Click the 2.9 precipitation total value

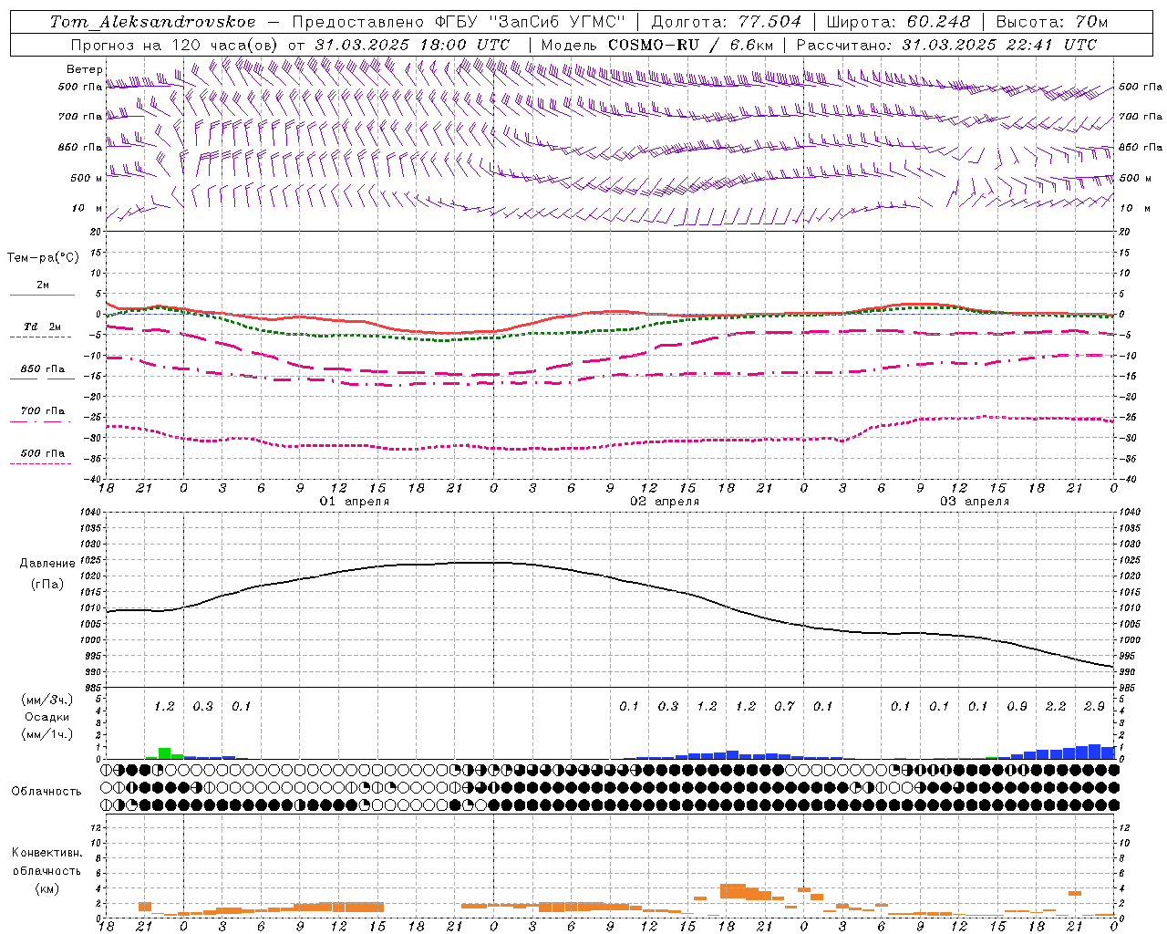[x=1094, y=706]
